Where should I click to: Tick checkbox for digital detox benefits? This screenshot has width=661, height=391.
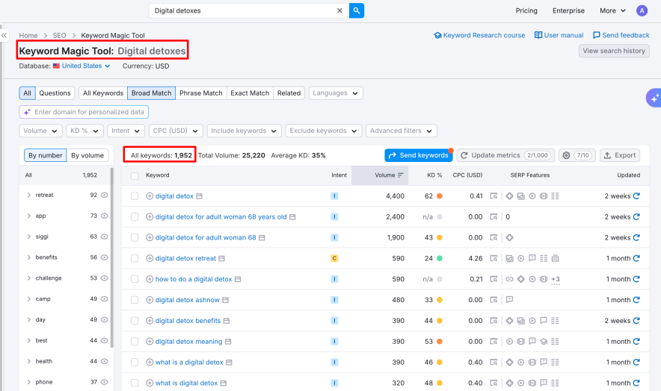click(135, 321)
